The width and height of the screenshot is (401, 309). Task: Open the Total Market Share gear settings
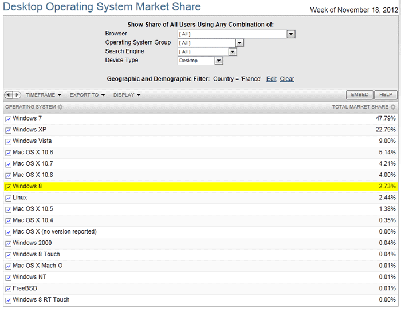pos(393,107)
